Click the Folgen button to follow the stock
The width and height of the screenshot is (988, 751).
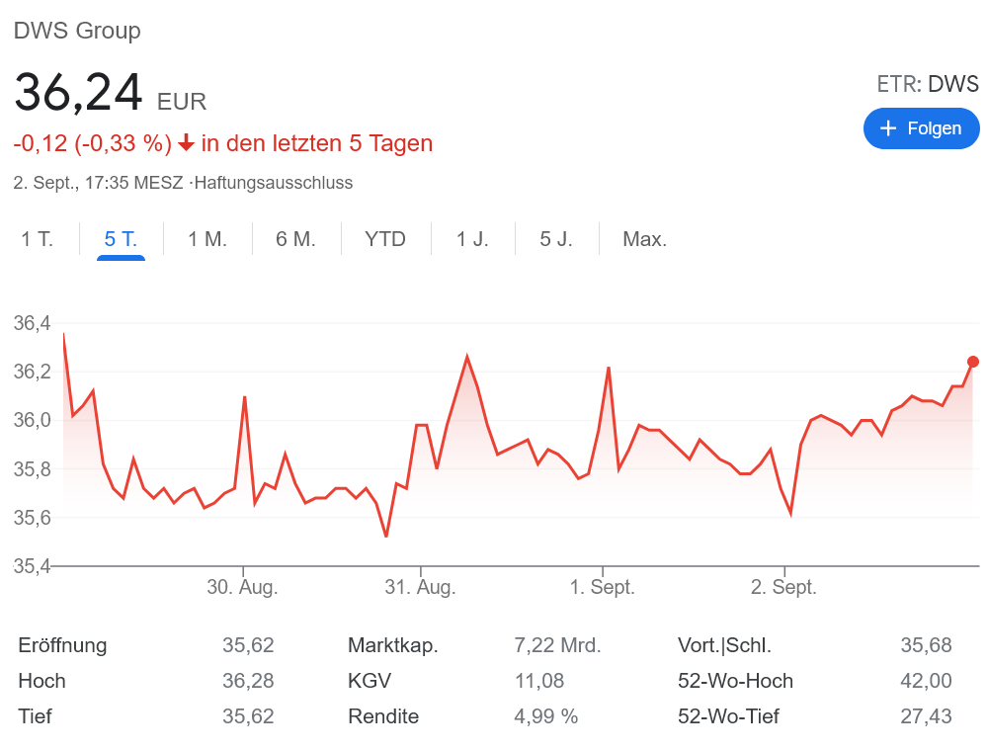921,128
